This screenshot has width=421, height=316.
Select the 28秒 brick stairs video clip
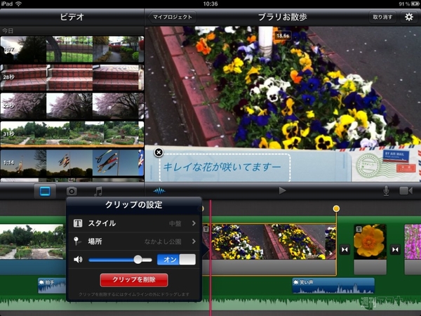pyautogui.click(x=72, y=77)
